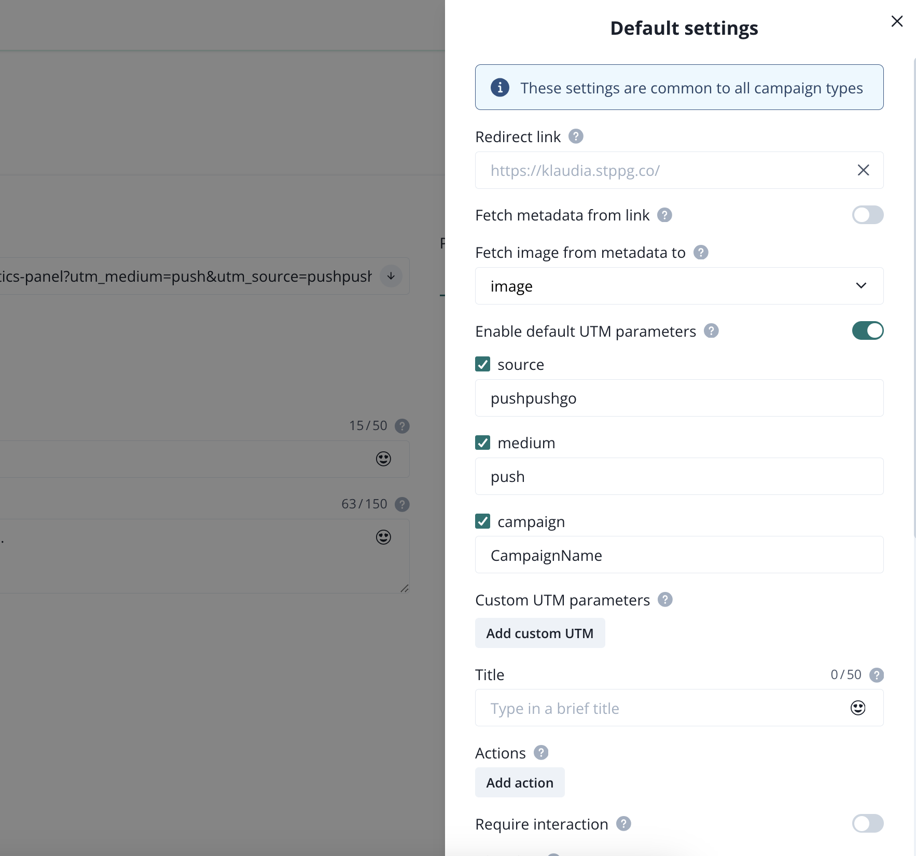
Task: Clear the Redirect link field
Action: click(863, 170)
